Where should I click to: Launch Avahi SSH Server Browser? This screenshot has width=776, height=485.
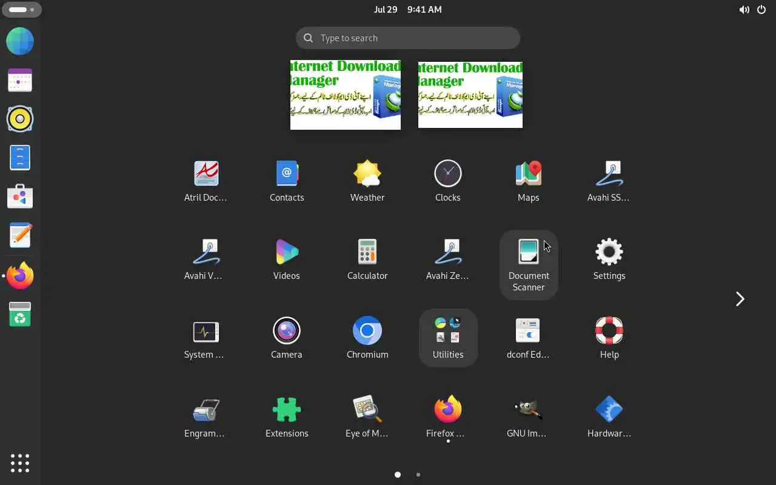[609, 180]
